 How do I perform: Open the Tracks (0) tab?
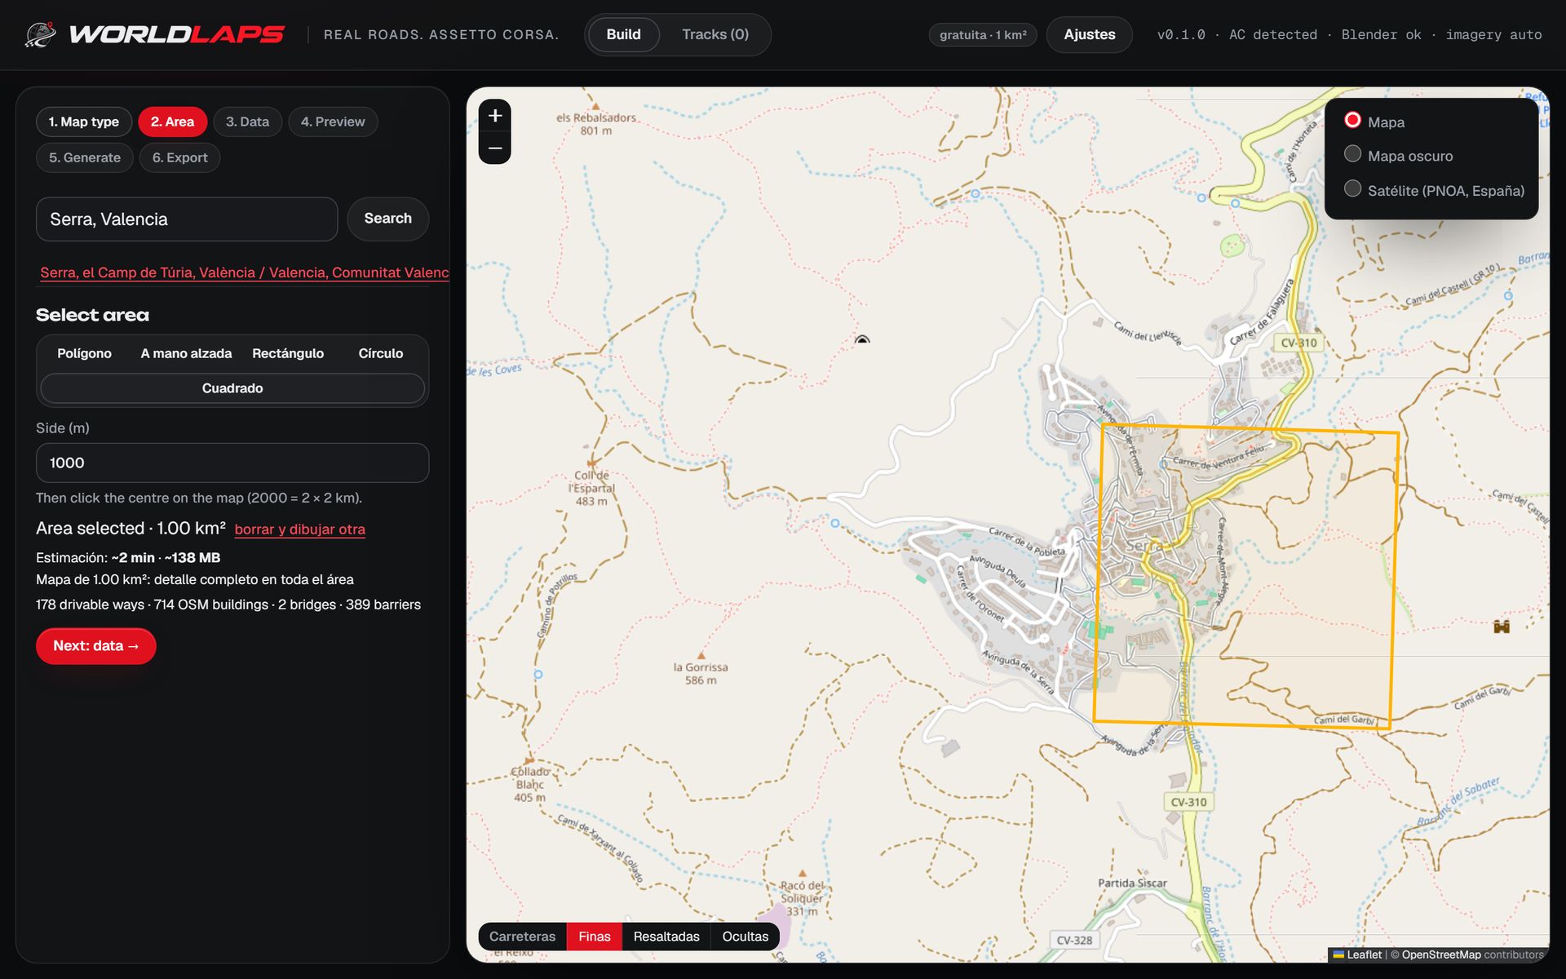715,34
